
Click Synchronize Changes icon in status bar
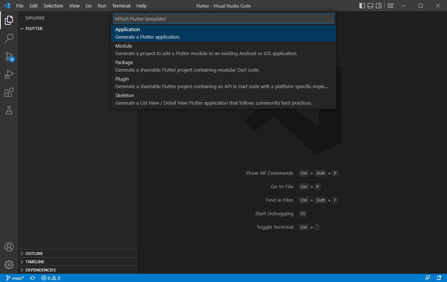[x=33, y=278]
